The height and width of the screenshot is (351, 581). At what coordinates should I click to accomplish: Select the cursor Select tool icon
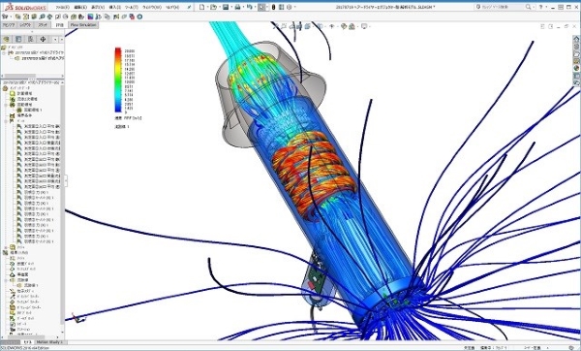pos(262,7)
